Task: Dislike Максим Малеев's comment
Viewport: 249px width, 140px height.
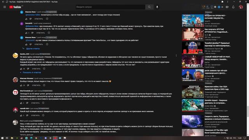Action: pos(28,86)
